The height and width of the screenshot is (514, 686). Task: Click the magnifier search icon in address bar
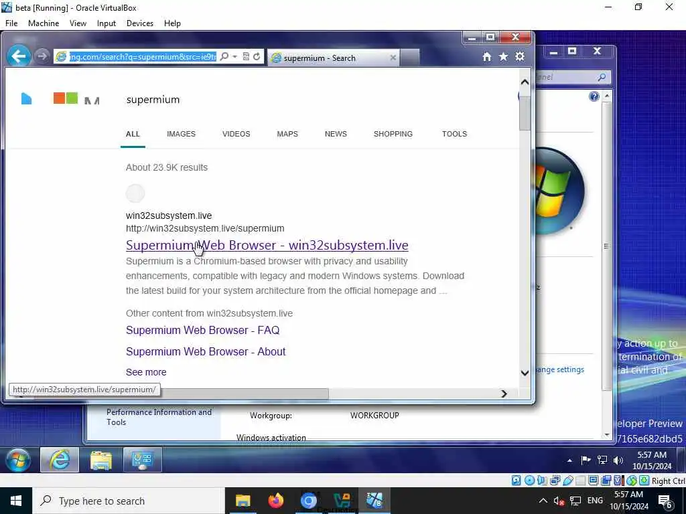tap(224, 56)
